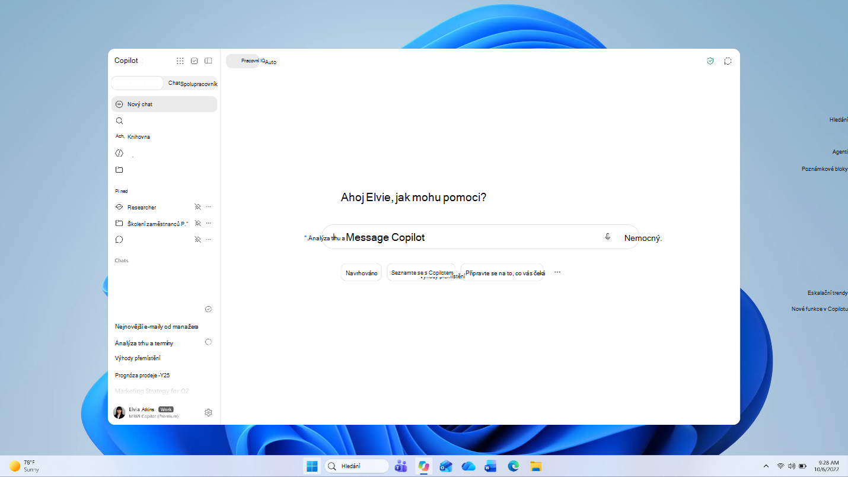Expand hidden system tray icons chevron
The width and height of the screenshot is (848, 477).
766,466
